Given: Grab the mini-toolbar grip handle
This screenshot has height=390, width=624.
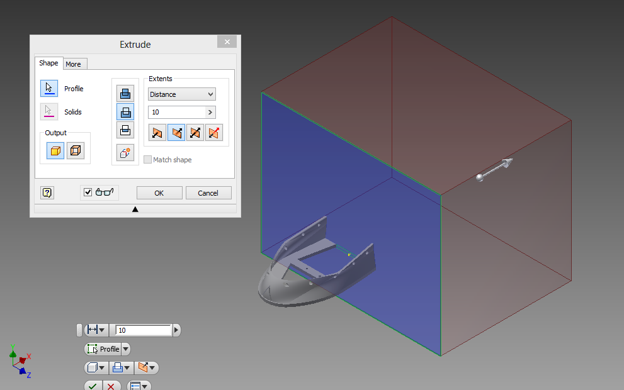Looking at the screenshot, I should click(x=79, y=330).
